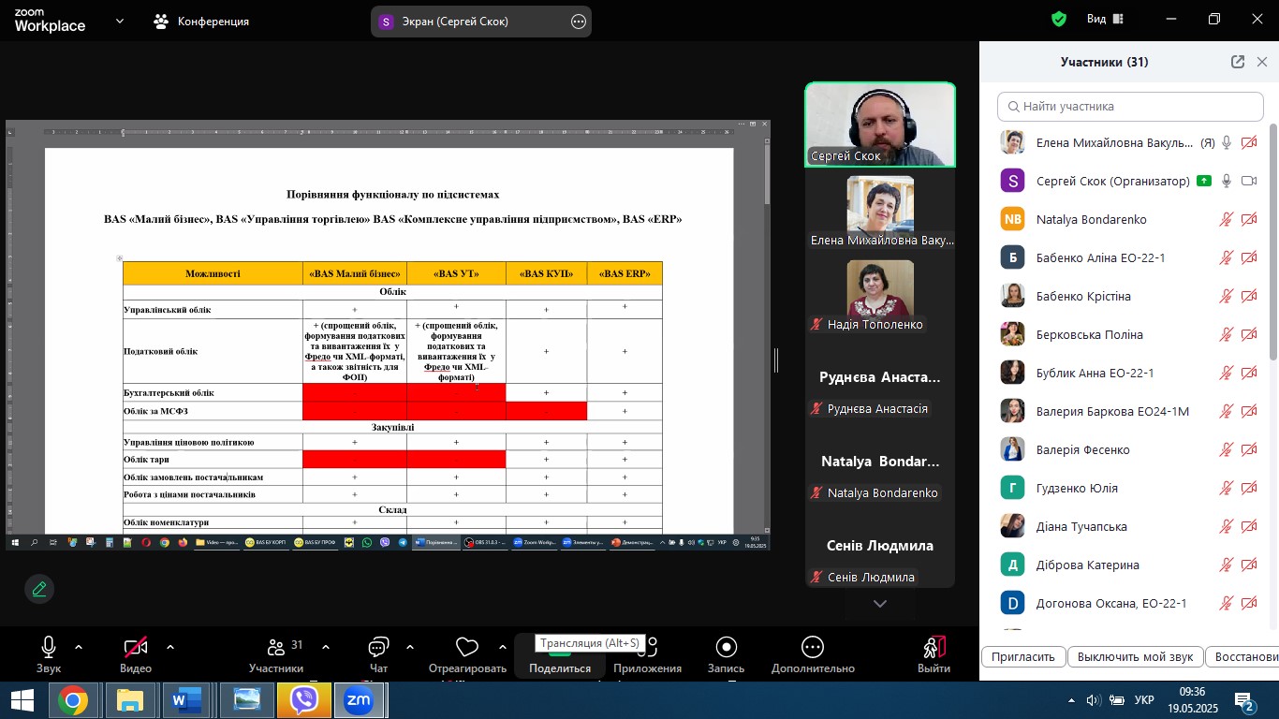Open the Windows Start menu
This screenshot has height=719, width=1279.
coord(22,700)
